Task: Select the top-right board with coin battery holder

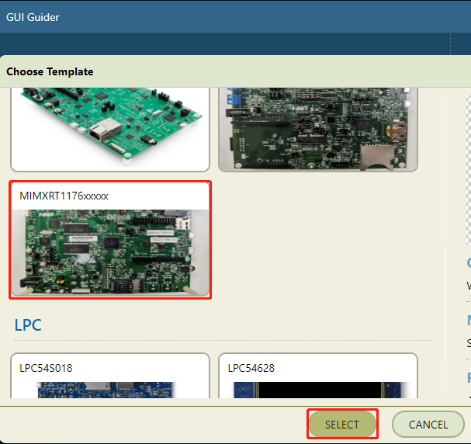Action: (x=317, y=128)
